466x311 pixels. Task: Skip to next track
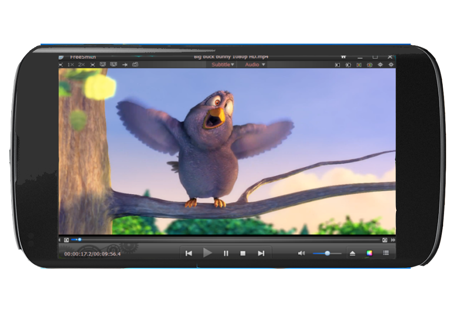click(x=261, y=253)
